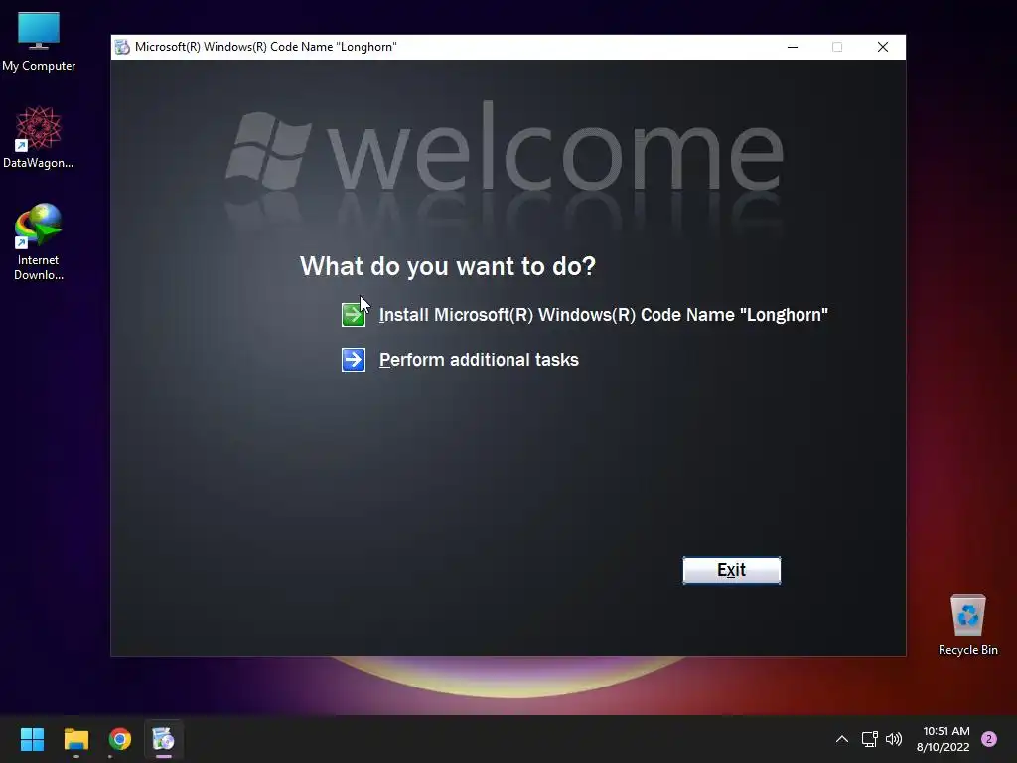Open network status tray icon
1017x763 pixels.
869,739
